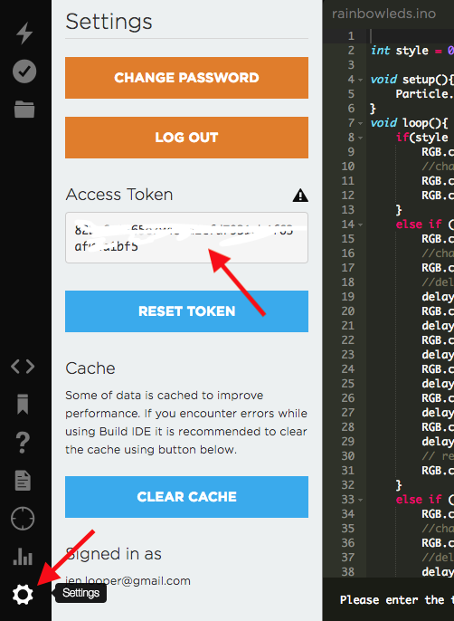Image resolution: width=454 pixels, height=621 pixels.
Task: Click the 'Particle.' code on line 5
Action: click(x=424, y=94)
